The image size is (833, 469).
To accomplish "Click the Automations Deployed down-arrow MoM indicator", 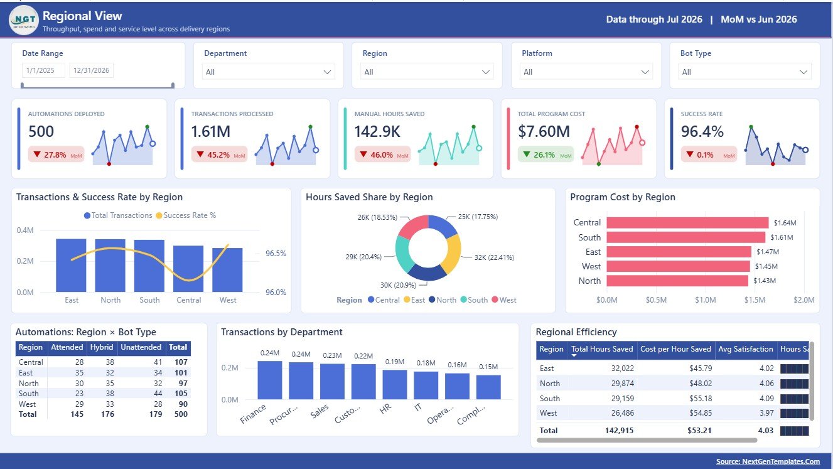I will pyautogui.click(x=38, y=154).
